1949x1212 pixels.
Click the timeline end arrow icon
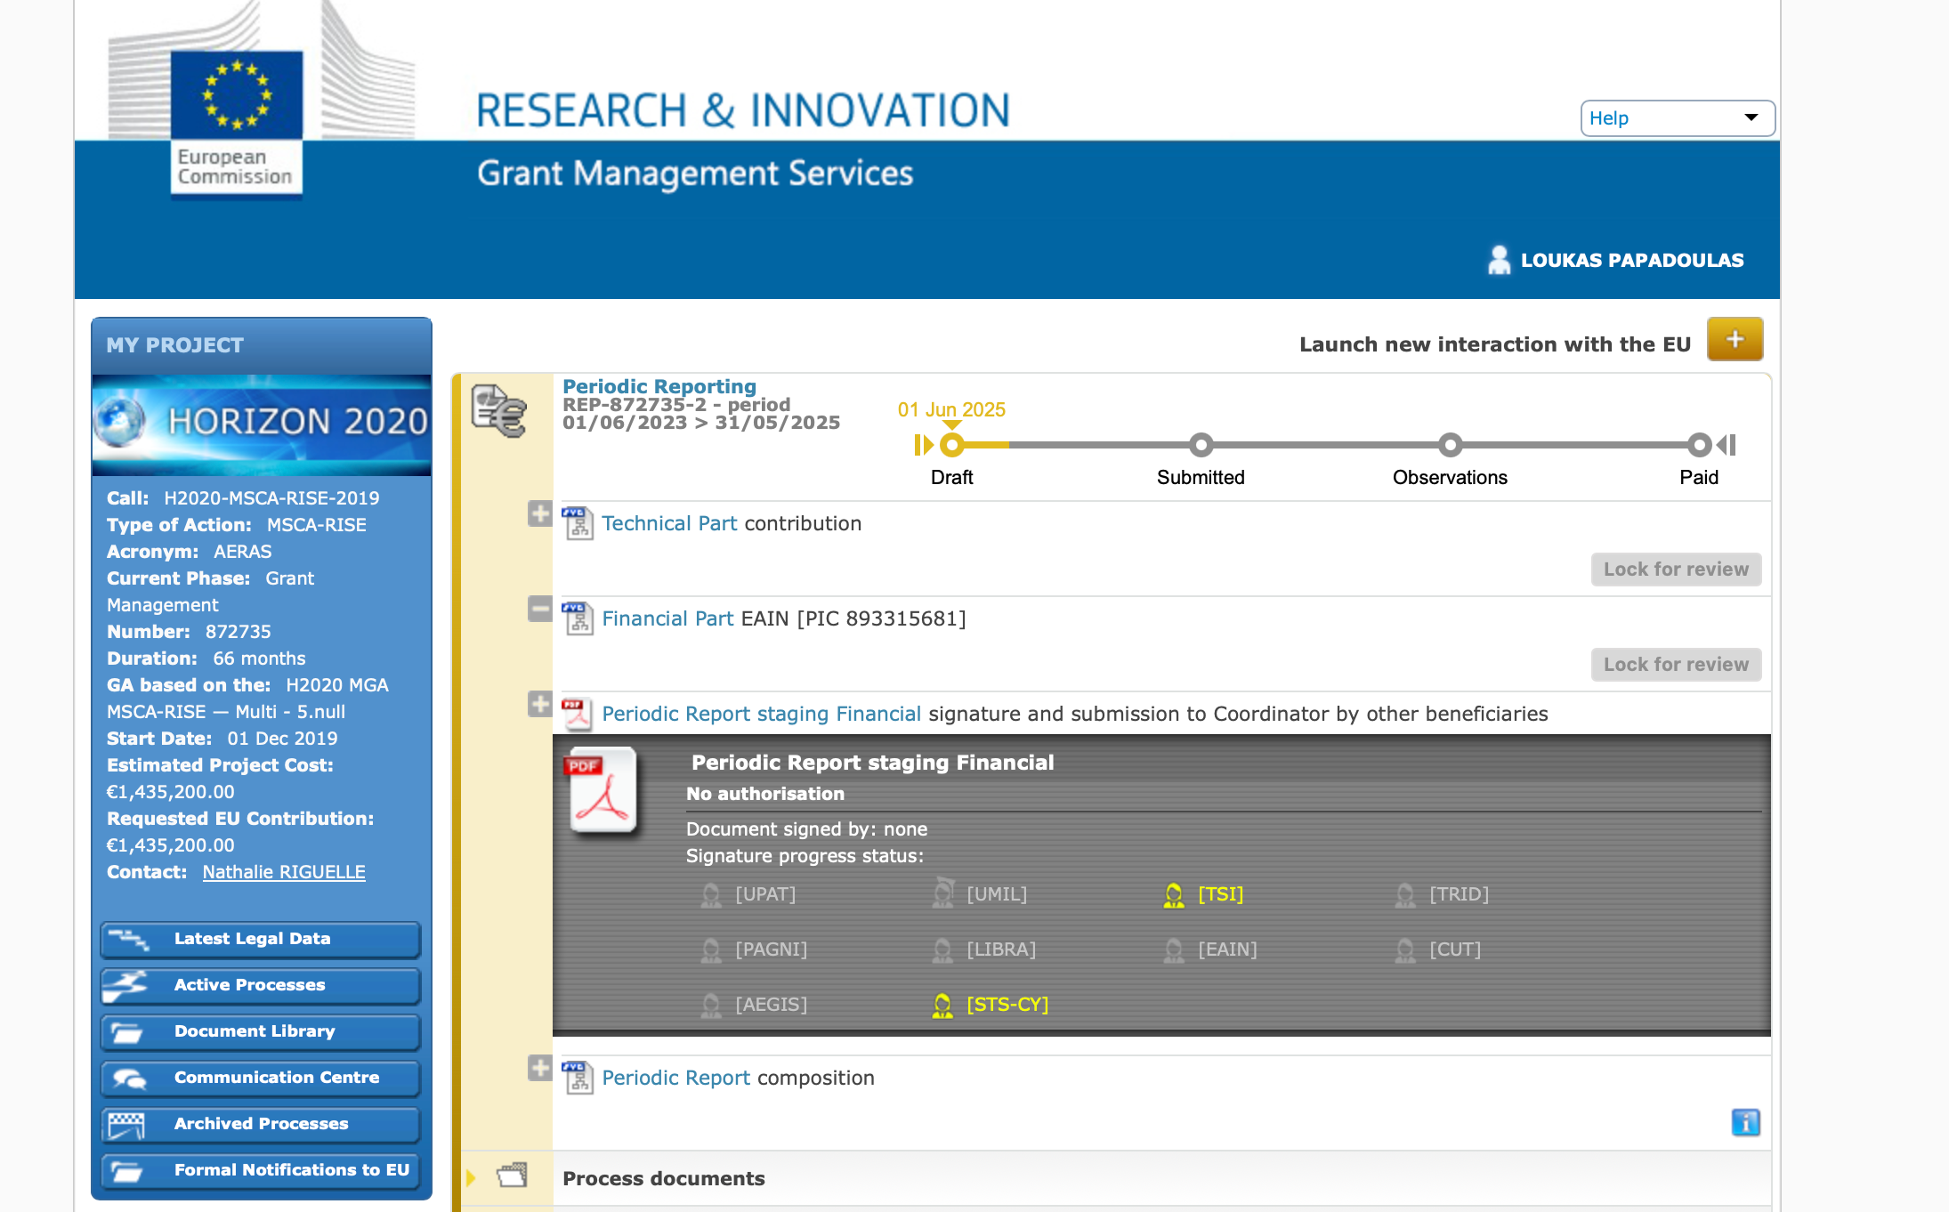1727,444
